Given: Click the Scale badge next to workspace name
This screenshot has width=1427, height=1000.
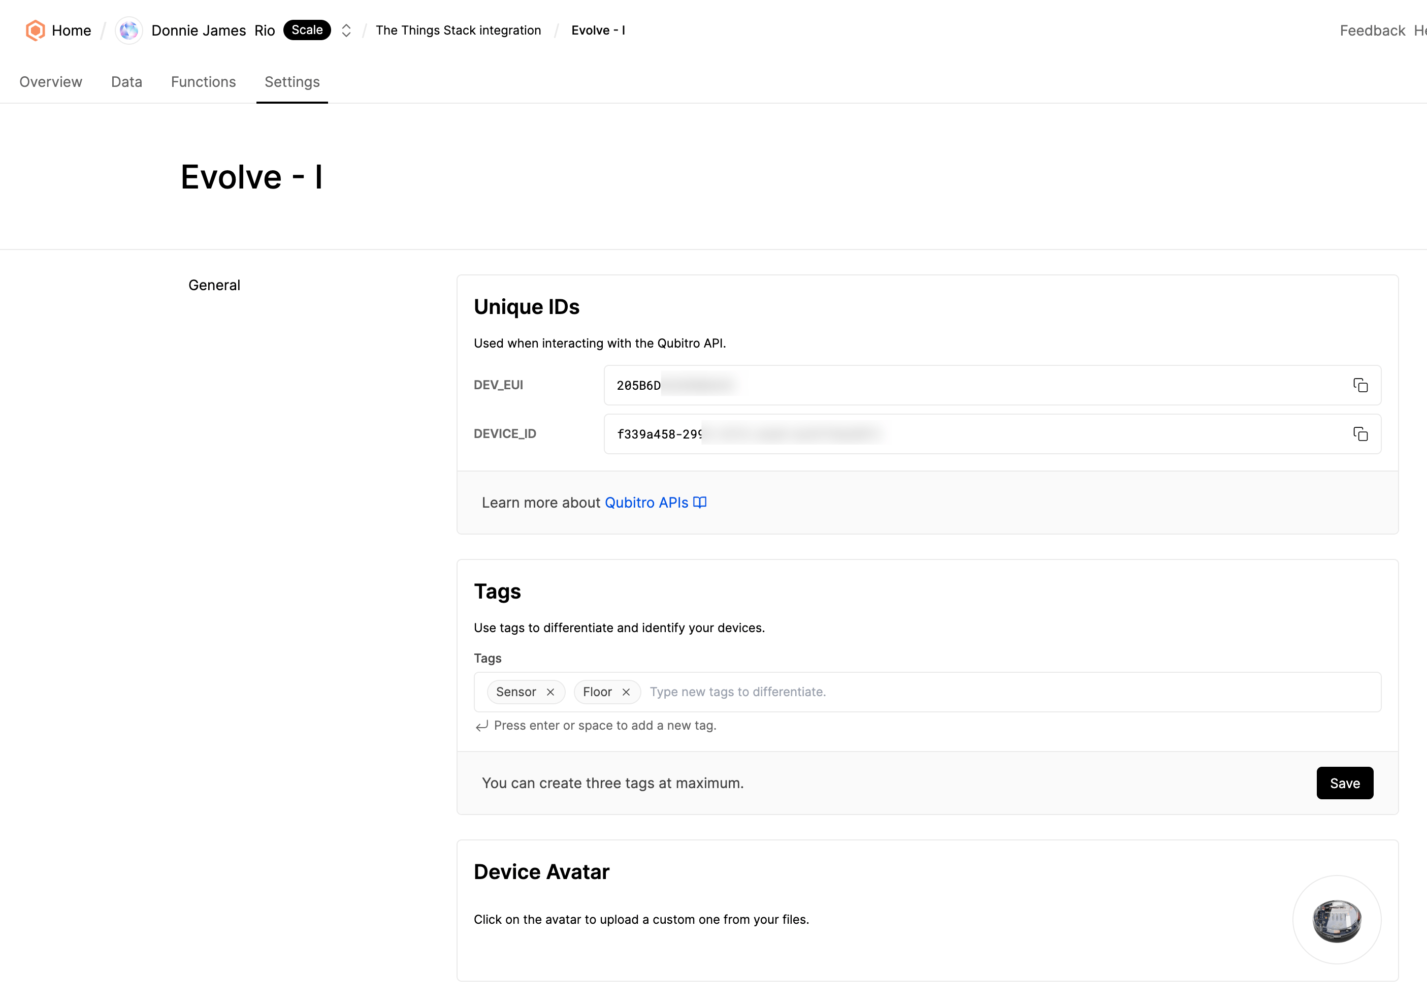Looking at the screenshot, I should 307,29.
